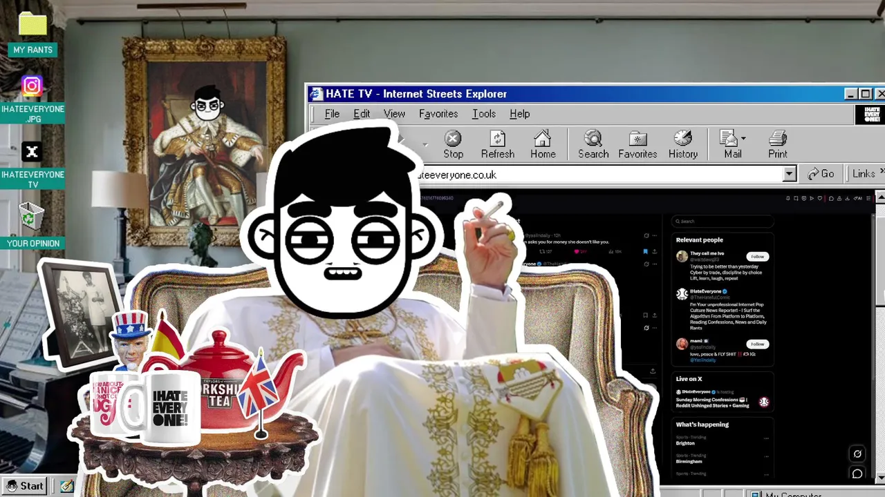The image size is (885, 497).
Task: Follow the mami account
Action: coord(757,344)
